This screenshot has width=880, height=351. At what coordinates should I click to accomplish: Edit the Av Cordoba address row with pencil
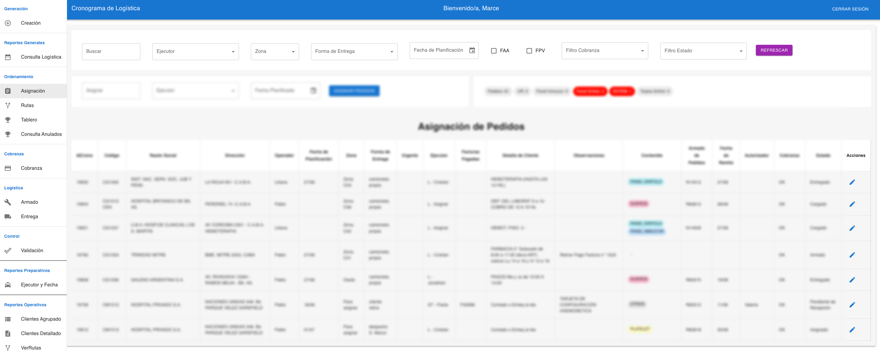click(852, 228)
